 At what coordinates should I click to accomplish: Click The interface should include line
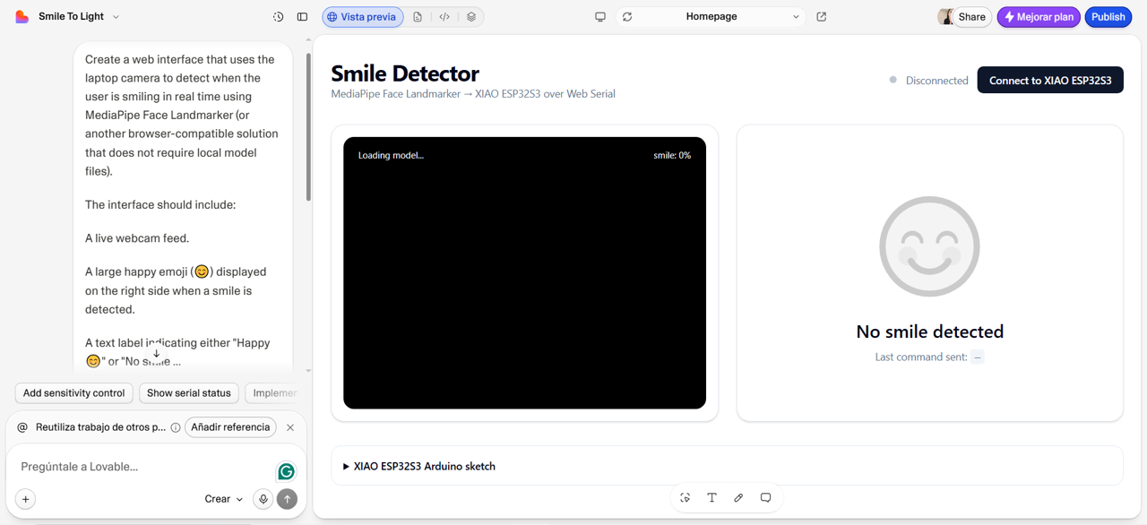(160, 204)
